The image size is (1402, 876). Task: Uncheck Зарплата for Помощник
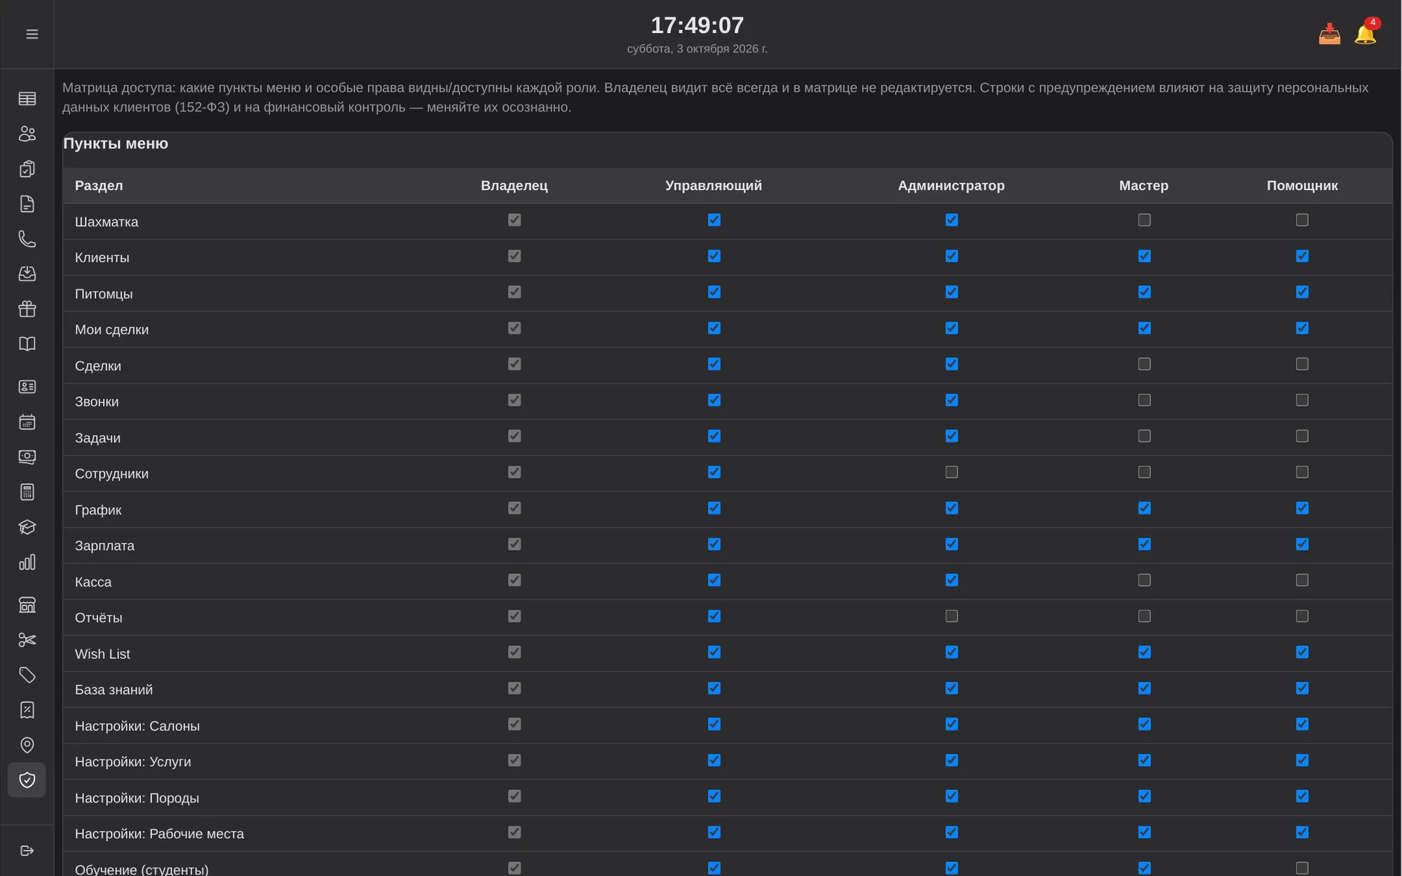[x=1302, y=545]
